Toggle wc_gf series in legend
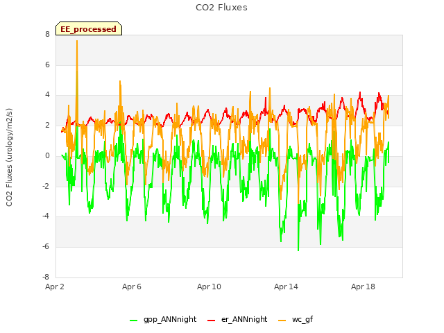The image size is (444, 333). pos(296,319)
